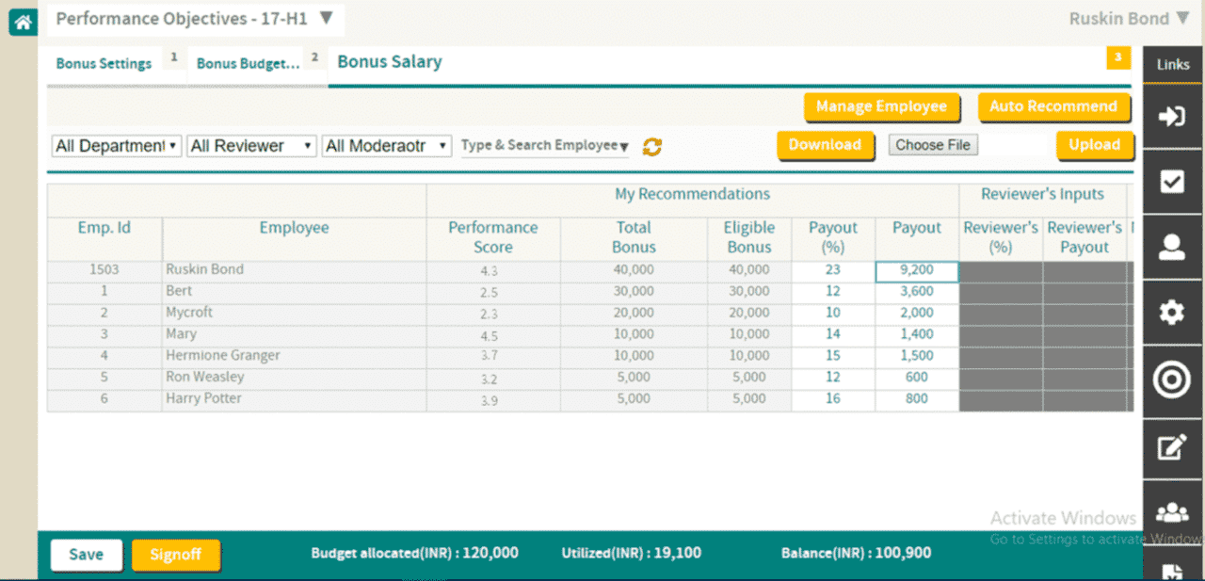Switch to the Bonus Settings tab
The height and width of the screenshot is (581, 1205).
pos(104,64)
